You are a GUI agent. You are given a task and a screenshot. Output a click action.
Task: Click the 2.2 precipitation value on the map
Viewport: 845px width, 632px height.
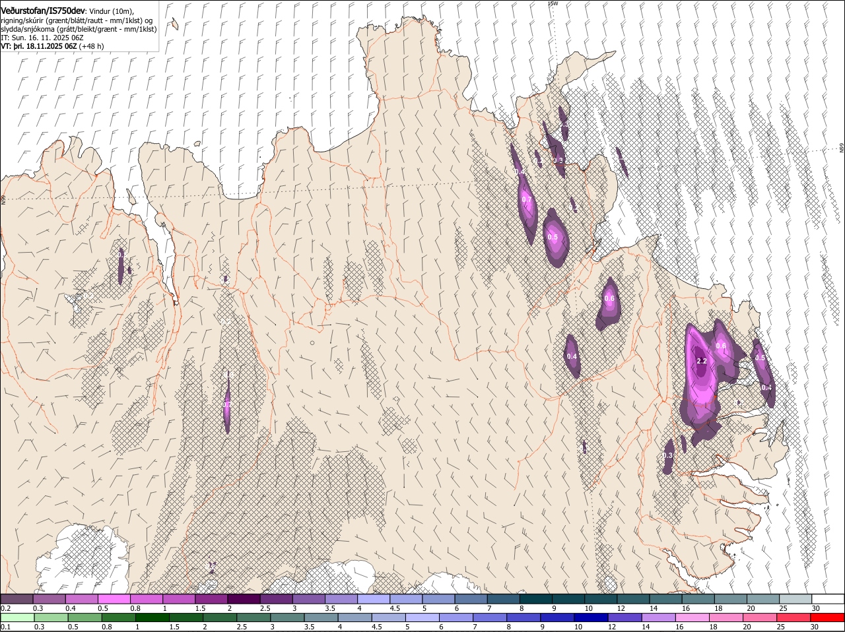click(x=702, y=361)
